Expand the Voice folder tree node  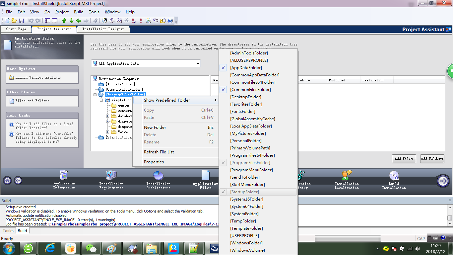108,132
